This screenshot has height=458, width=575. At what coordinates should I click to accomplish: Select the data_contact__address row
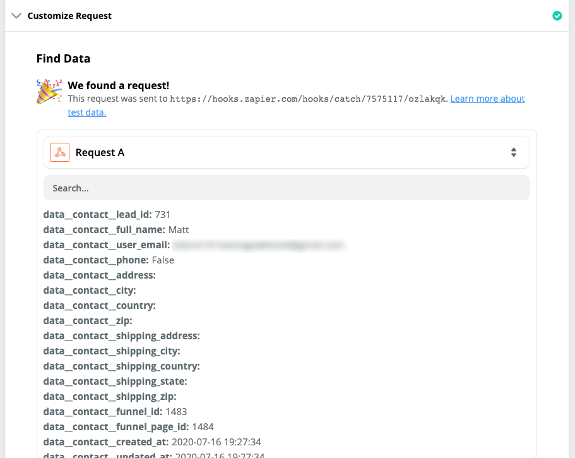(x=100, y=275)
